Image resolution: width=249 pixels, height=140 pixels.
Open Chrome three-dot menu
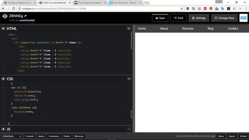(x=246, y=9)
